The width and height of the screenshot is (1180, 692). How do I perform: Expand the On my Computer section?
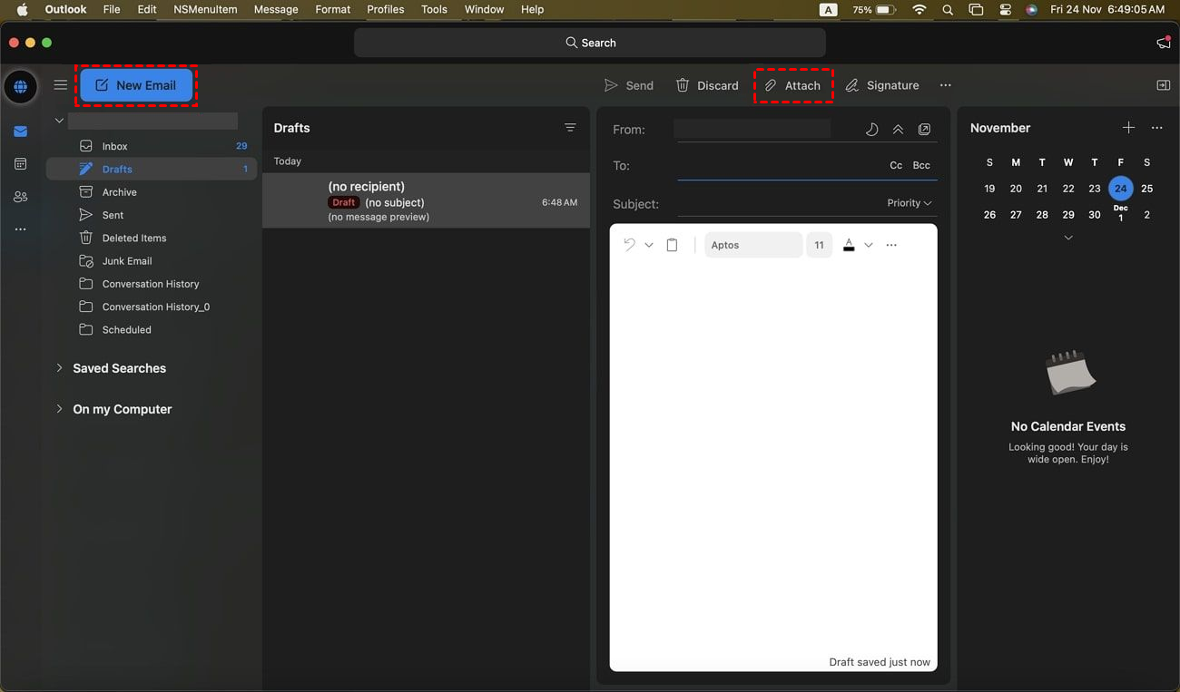pos(60,409)
